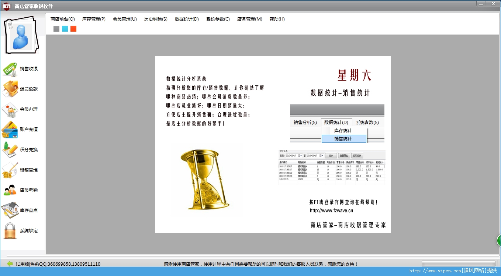Open the 会员管理(U) menu

[125, 19]
